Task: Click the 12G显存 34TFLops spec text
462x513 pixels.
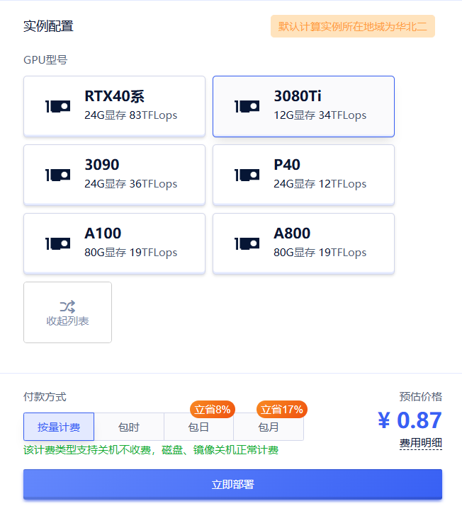Action: click(320, 115)
